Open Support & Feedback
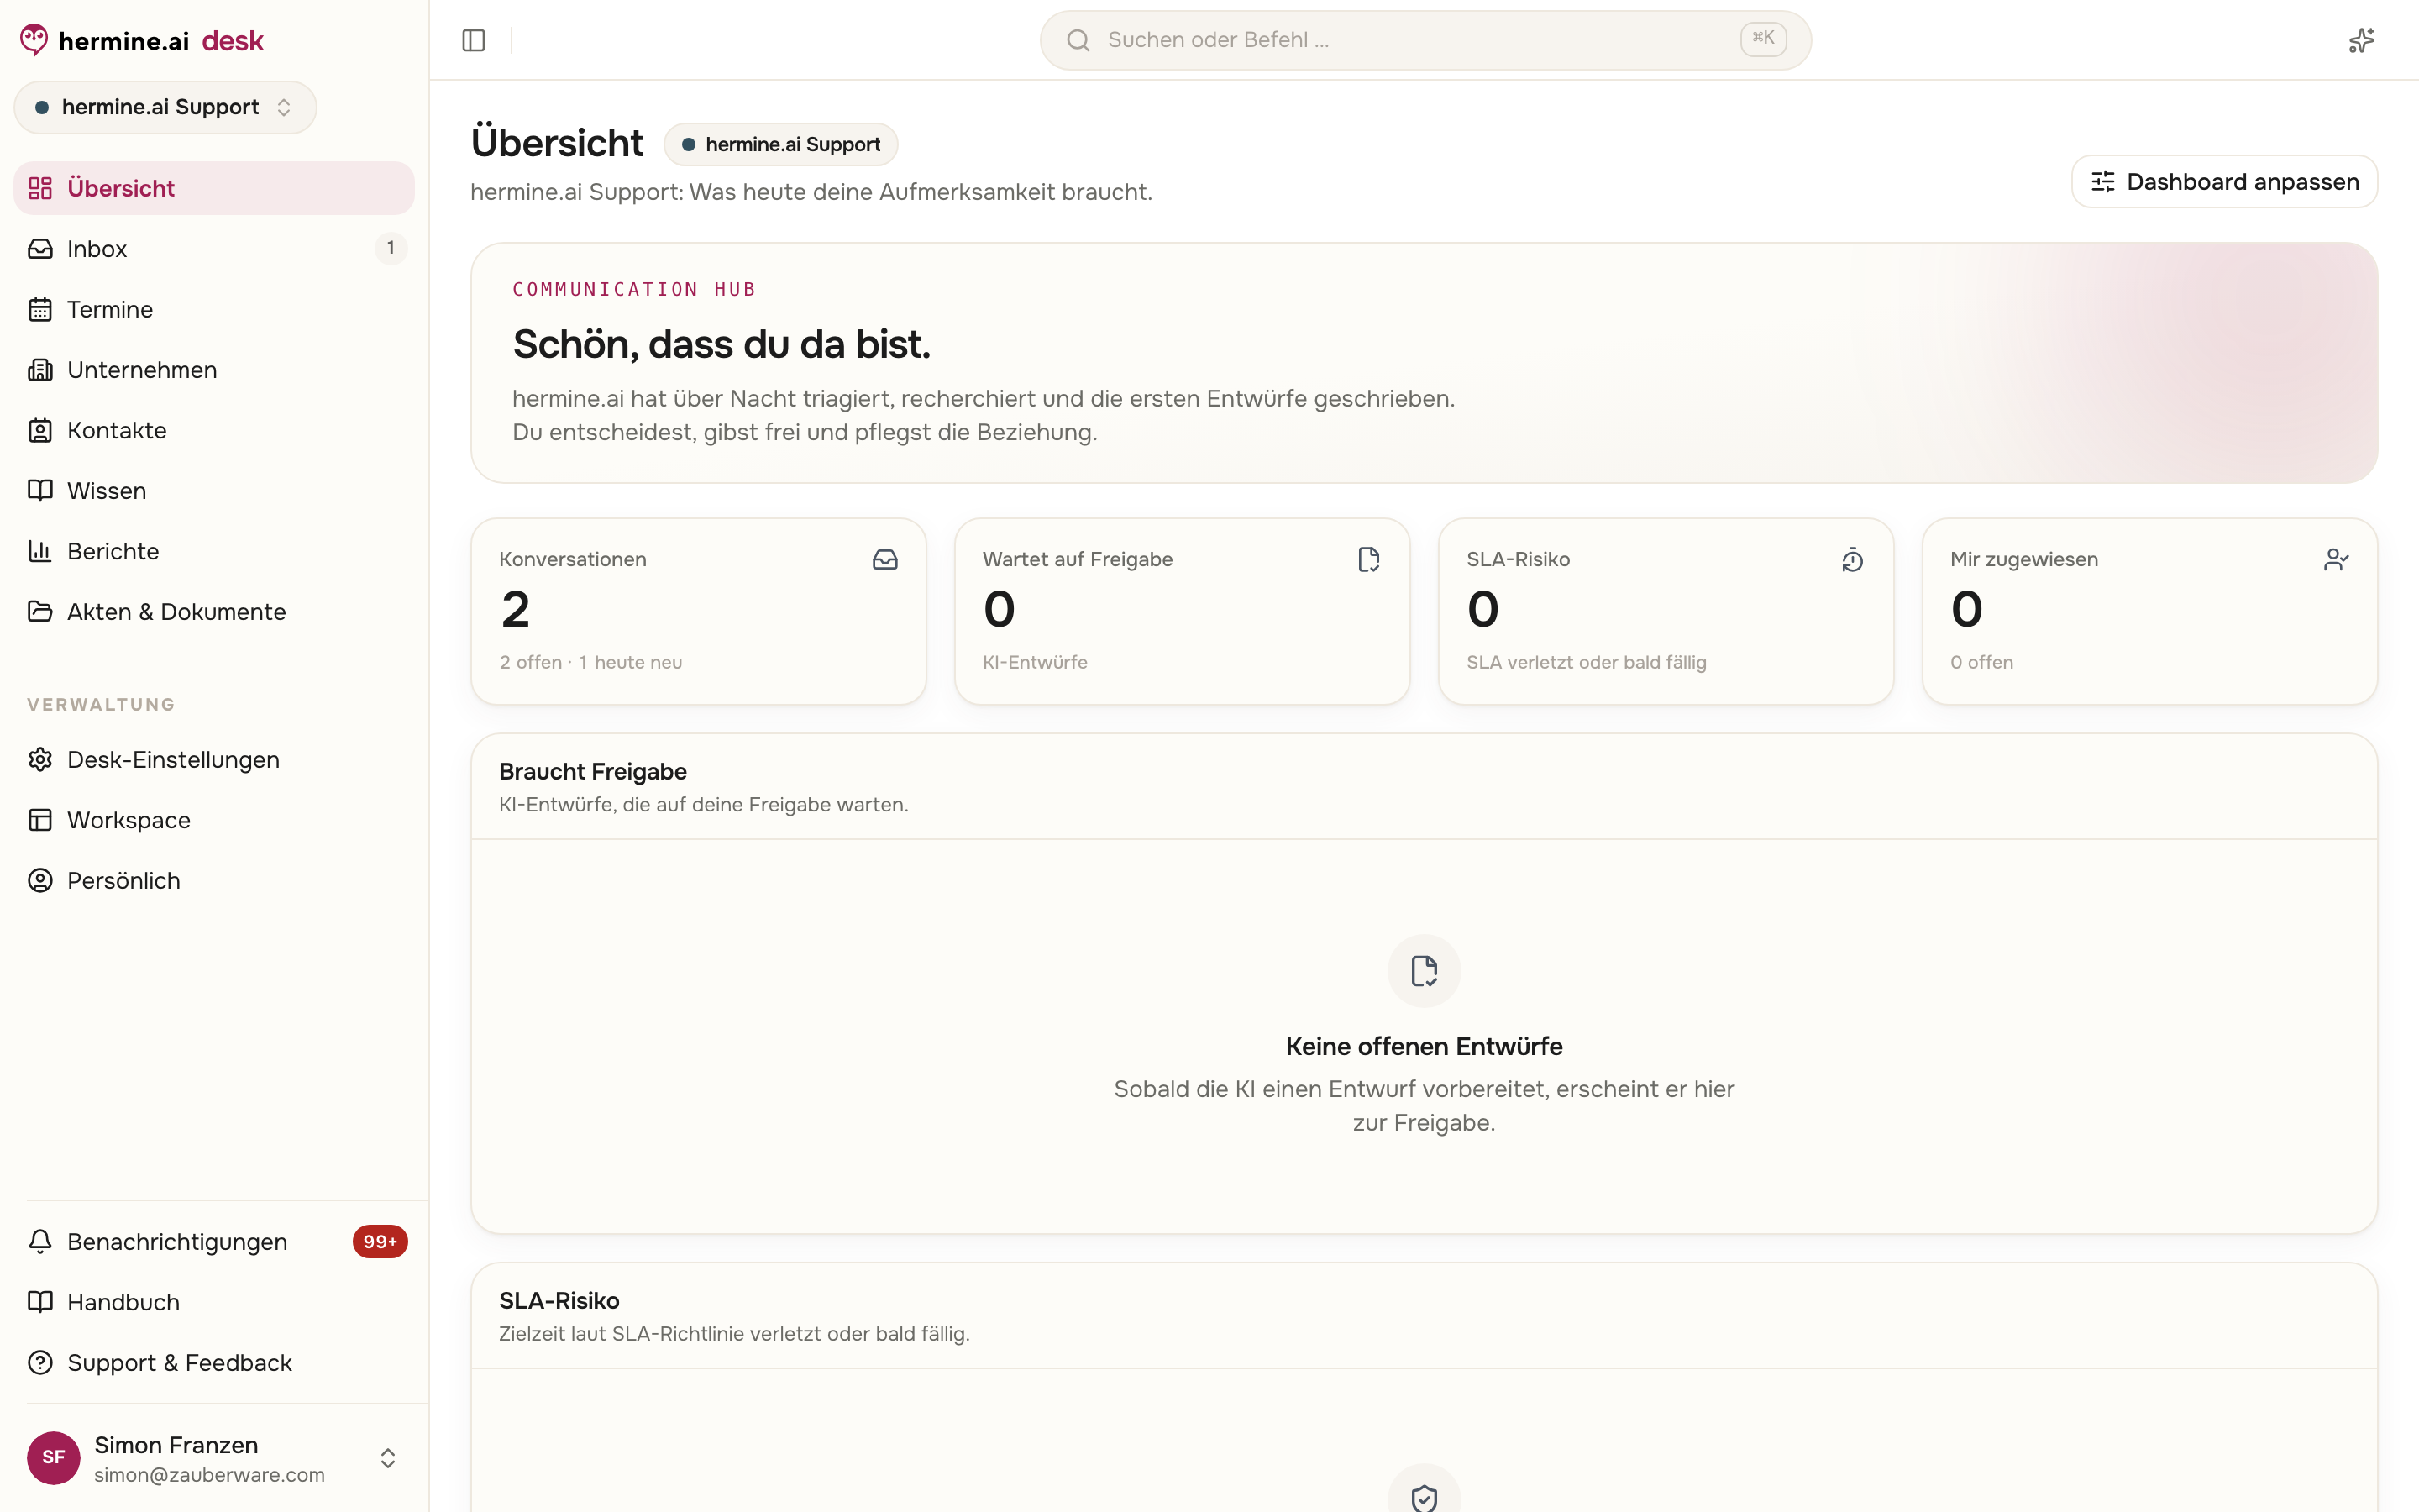 click(x=214, y=1363)
